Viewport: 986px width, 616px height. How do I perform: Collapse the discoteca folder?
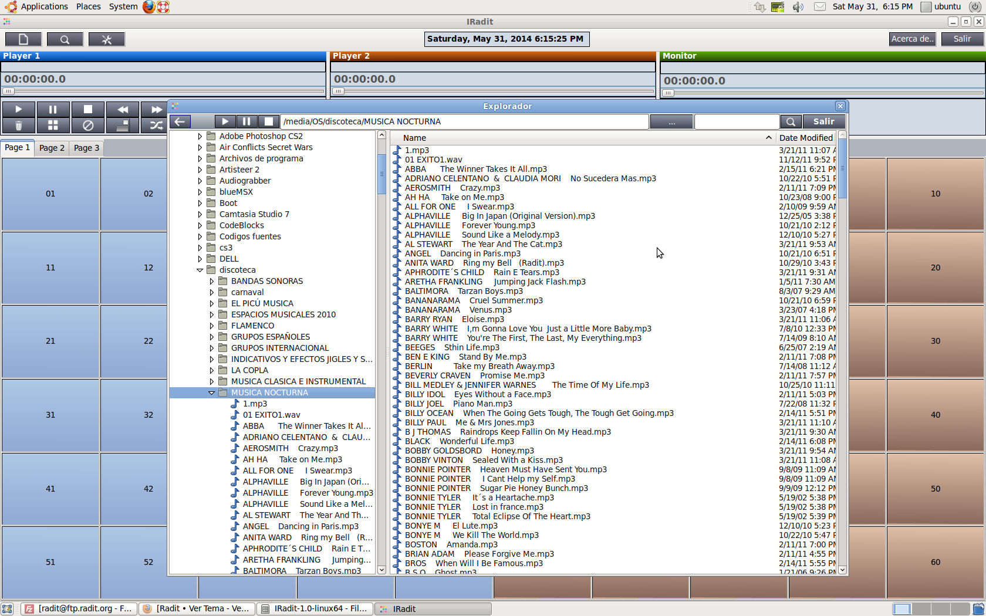pos(200,270)
